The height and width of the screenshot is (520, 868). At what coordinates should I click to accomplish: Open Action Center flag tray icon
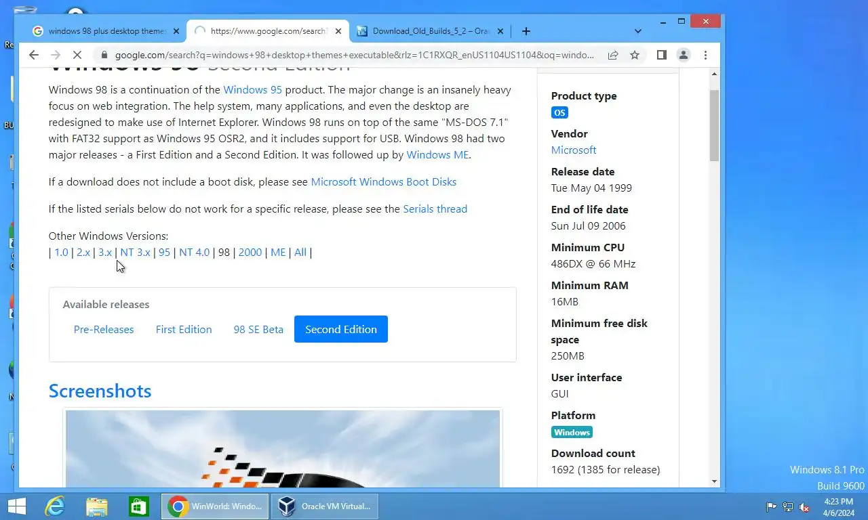click(771, 506)
